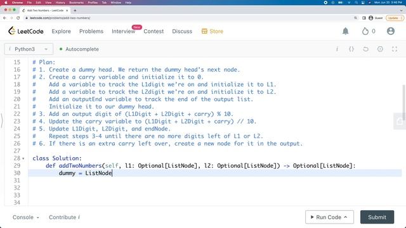Reset code to default icon
The image size is (406, 228).
(365, 49)
